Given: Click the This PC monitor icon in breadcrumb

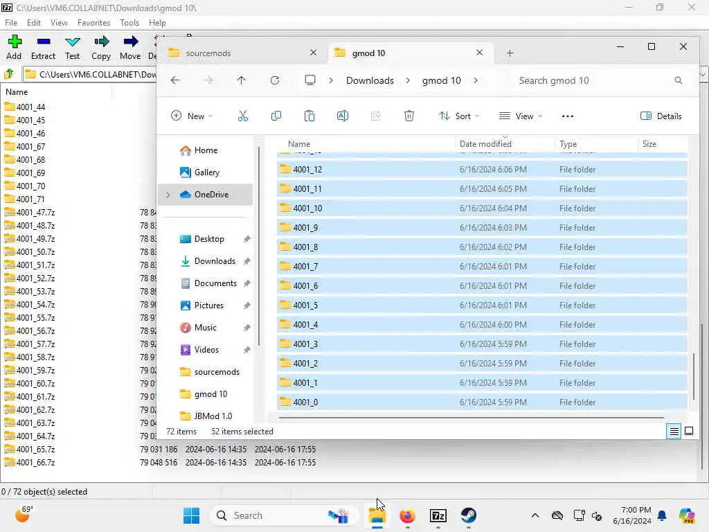Looking at the screenshot, I should point(309,80).
